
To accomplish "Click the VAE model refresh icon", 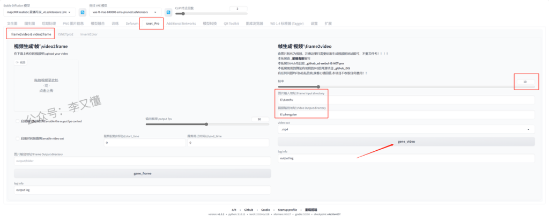I will [167, 12].
